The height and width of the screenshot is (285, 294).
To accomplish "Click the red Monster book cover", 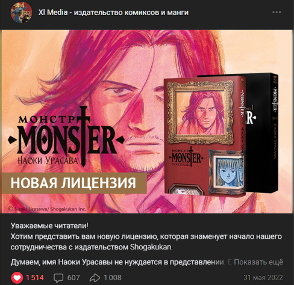I will click(x=204, y=135).
